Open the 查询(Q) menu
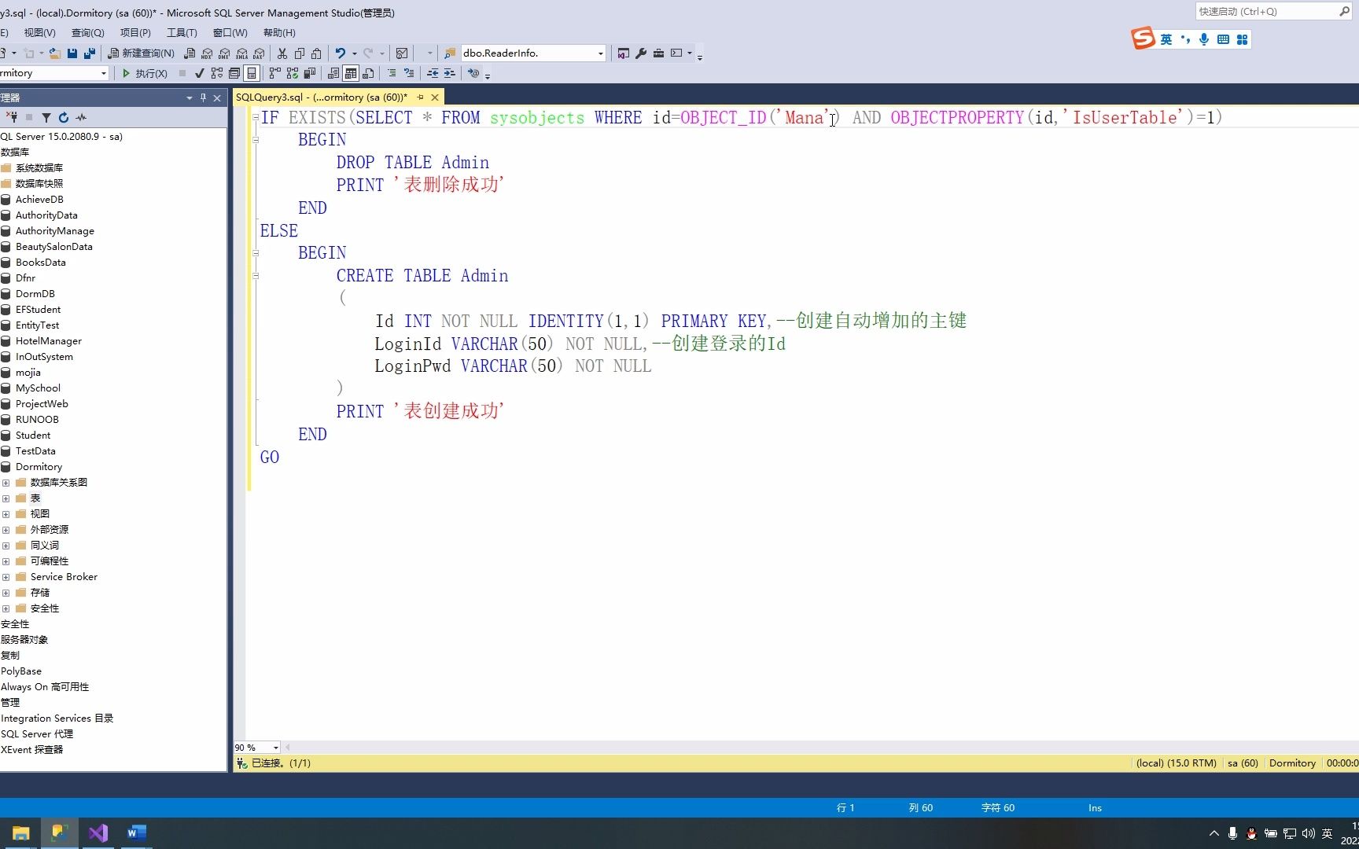 pos(87,32)
